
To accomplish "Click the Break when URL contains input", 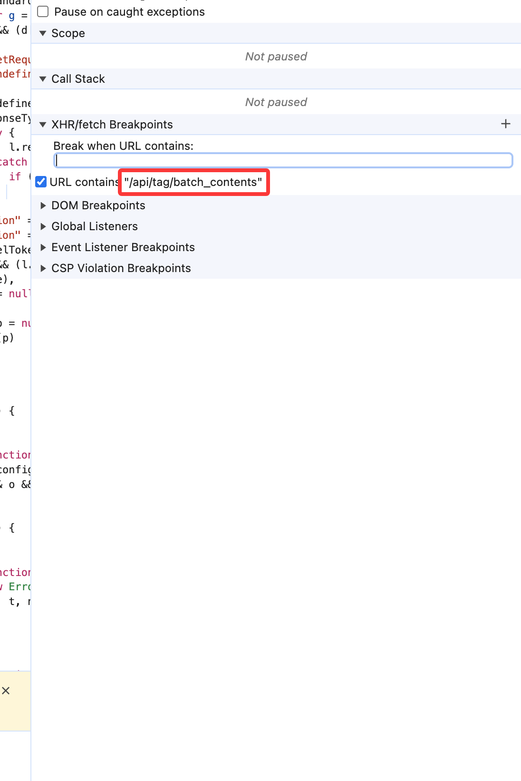I will pyautogui.click(x=283, y=160).
